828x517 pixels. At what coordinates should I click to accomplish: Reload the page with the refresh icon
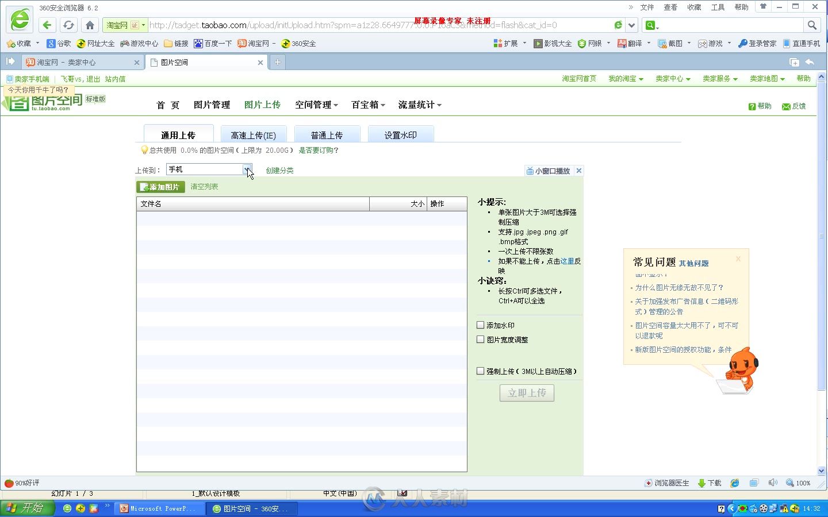[x=68, y=25]
